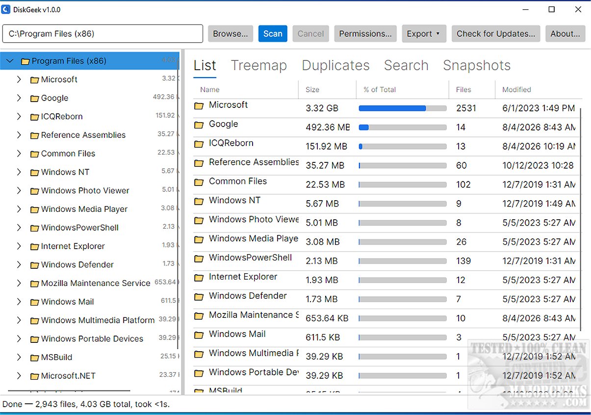Open the Permissions... dialog
The height and width of the screenshot is (415, 591).
click(x=365, y=34)
